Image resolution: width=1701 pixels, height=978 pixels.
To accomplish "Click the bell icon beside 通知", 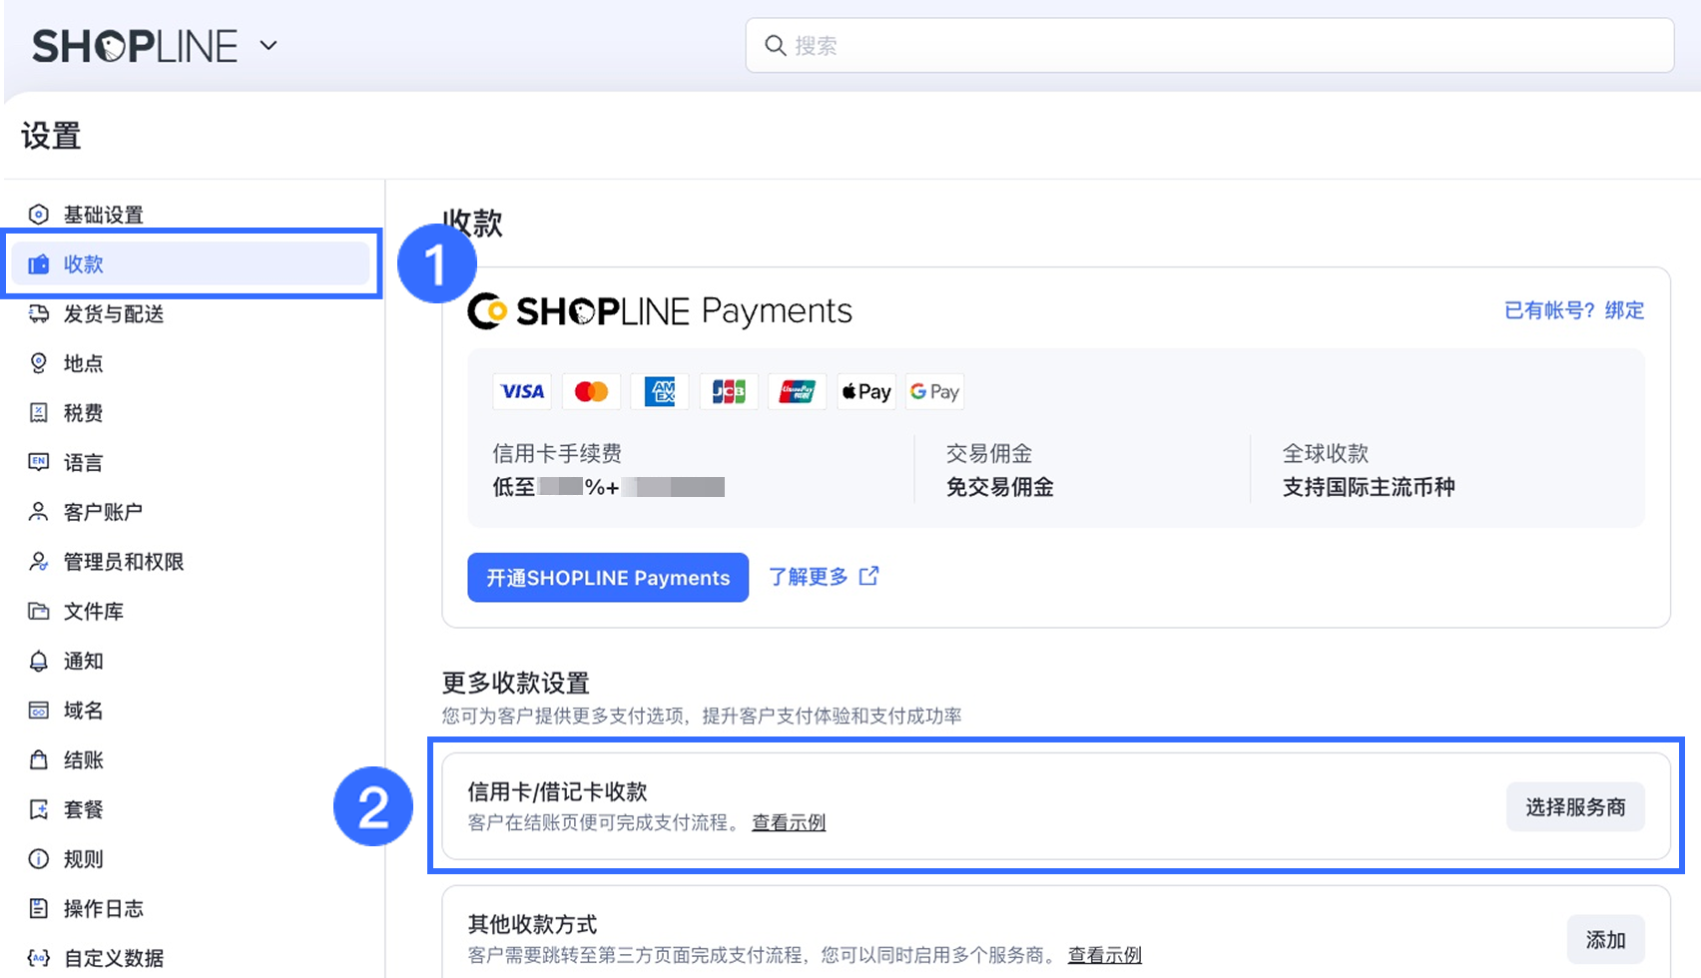I will coord(39,661).
